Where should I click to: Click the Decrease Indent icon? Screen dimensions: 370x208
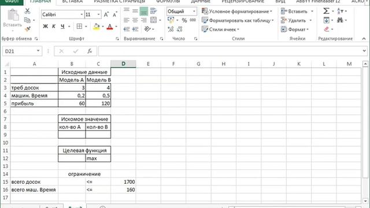click(127, 29)
